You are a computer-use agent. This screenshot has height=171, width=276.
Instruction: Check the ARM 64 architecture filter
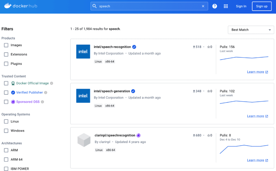click(6, 160)
